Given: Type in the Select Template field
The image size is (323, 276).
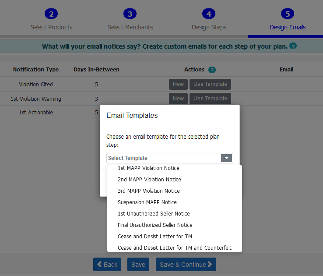Looking at the screenshot, I should pos(164,158).
